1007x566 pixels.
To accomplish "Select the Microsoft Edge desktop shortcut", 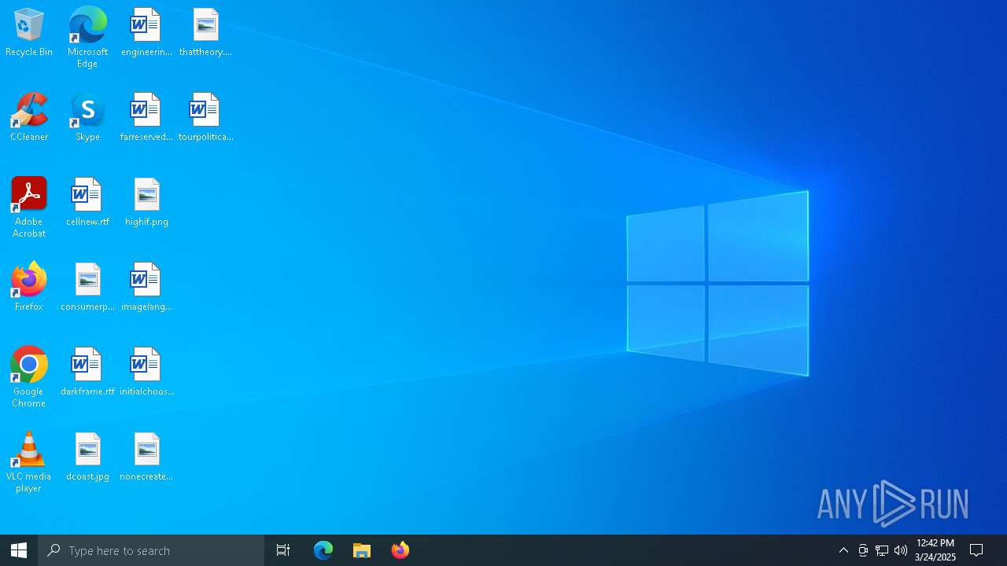I will point(87,38).
